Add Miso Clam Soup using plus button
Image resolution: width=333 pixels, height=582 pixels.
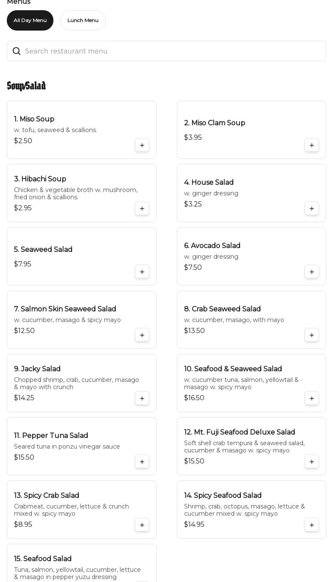pyautogui.click(x=312, y=145)
